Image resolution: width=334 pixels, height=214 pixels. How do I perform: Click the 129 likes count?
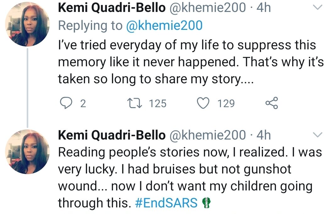click(x=226, y=103)
